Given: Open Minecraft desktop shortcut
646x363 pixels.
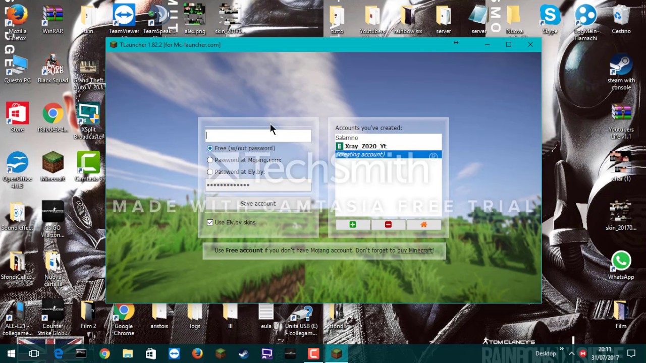Looking at the screenshot, I should [x=52, y=167].
